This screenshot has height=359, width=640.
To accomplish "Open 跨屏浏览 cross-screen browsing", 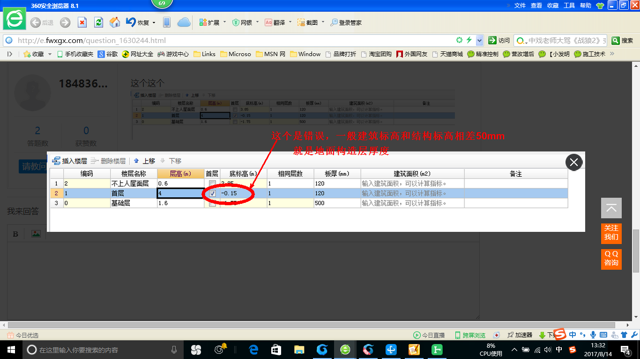I will click(x=470, y=335).
